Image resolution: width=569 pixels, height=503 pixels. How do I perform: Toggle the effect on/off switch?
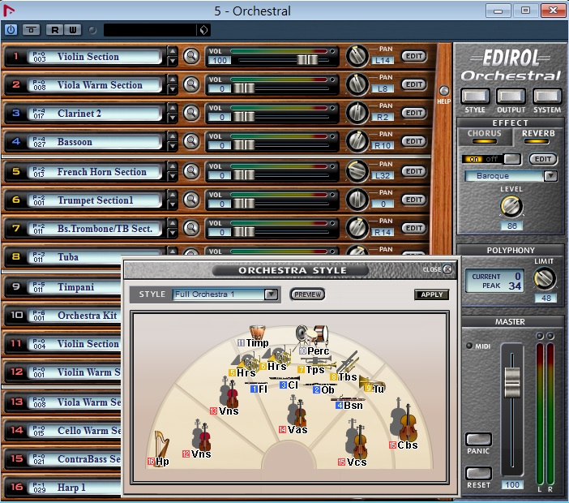click(x=491, y=159)
